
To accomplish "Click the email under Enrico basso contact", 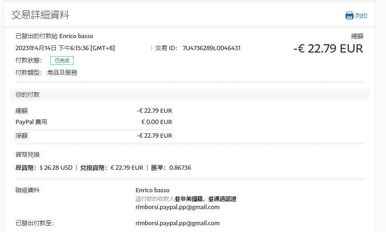I will (x=178, y=207).
